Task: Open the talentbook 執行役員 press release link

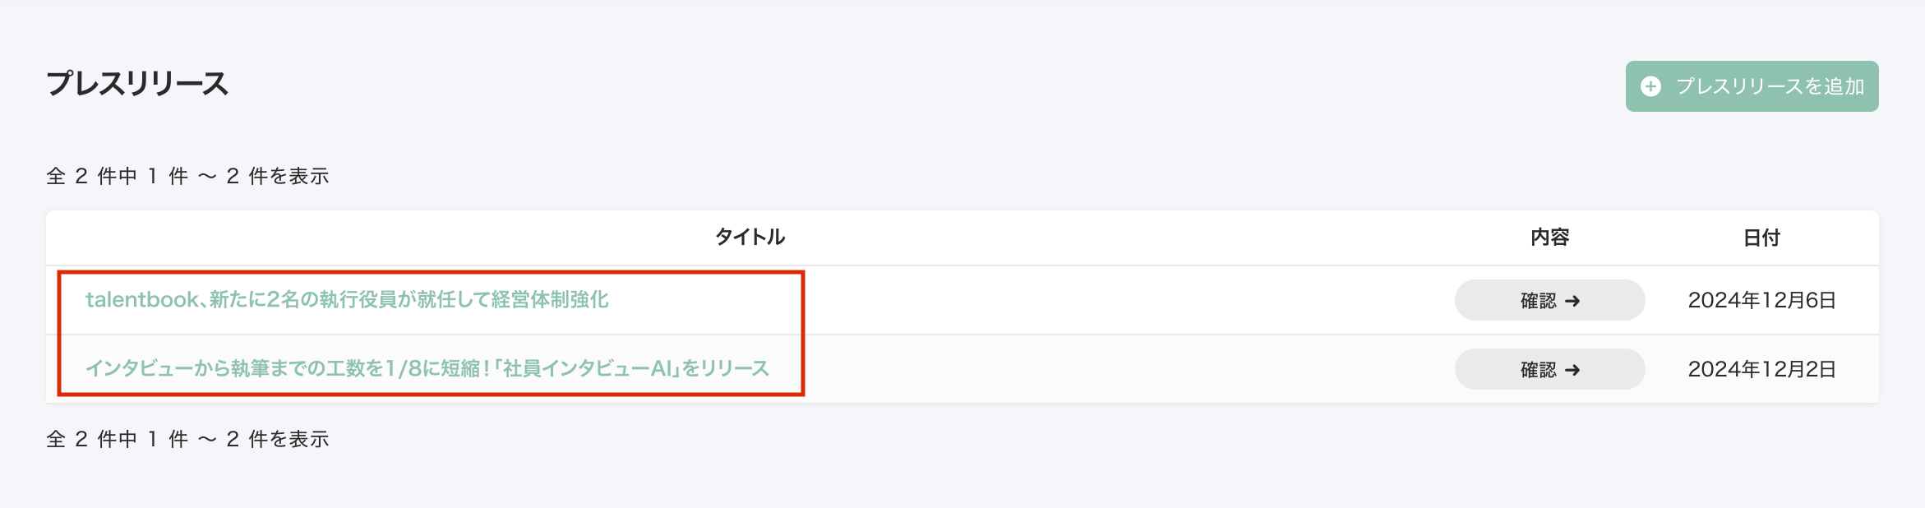Action: coord(347,300)
